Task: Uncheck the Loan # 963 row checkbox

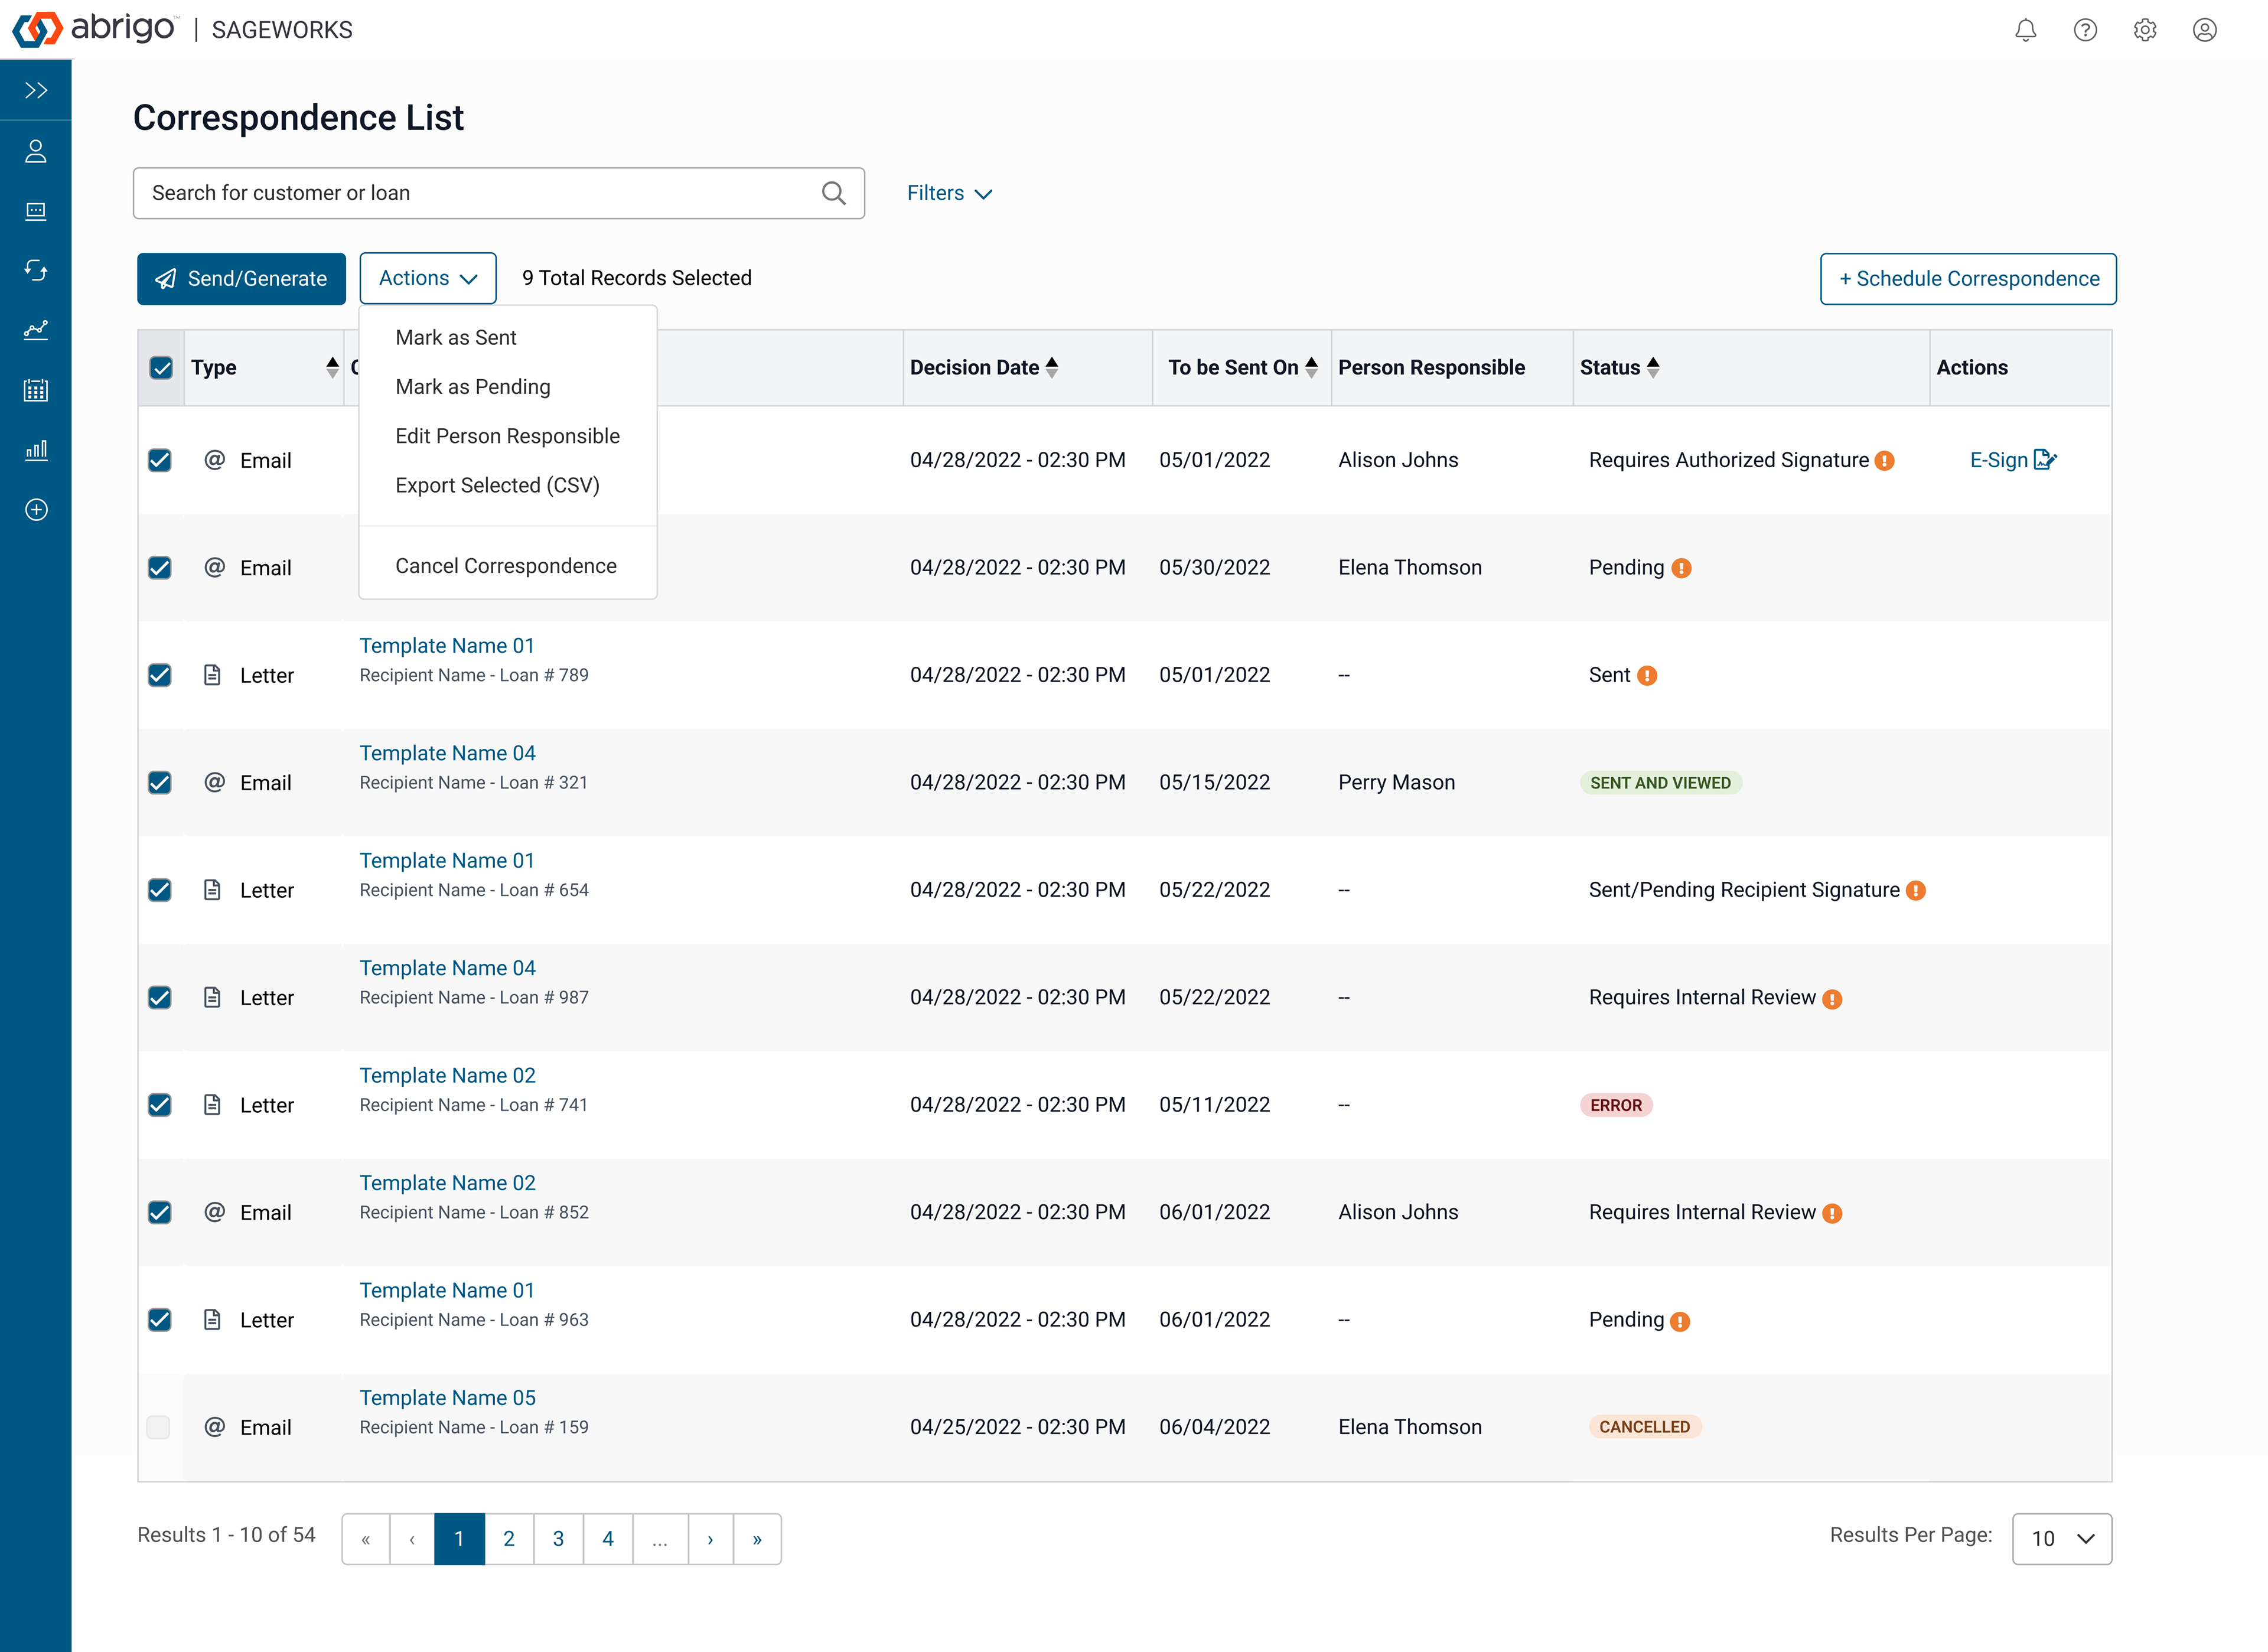Action: pos(160,1320)
